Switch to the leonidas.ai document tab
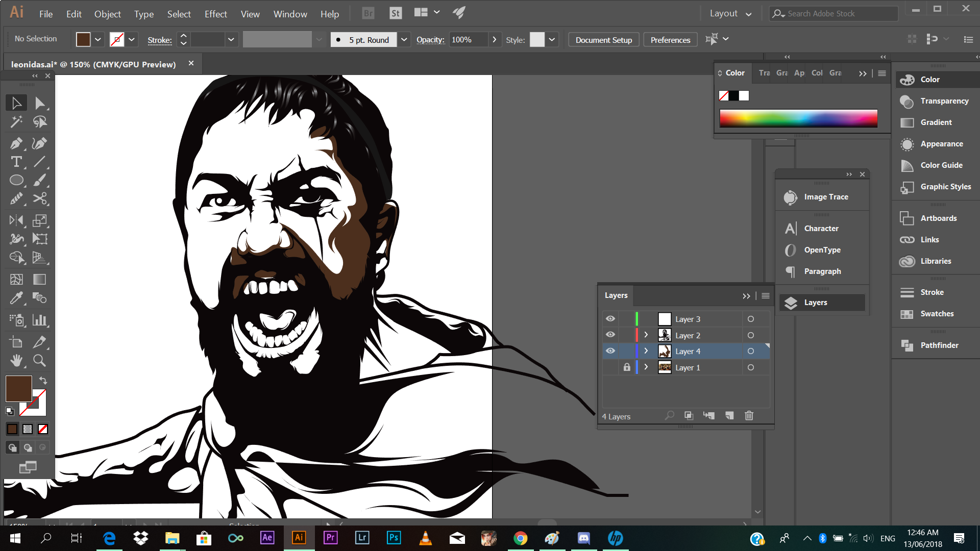Screen dimensions: 980x551 tap(93, 64)
